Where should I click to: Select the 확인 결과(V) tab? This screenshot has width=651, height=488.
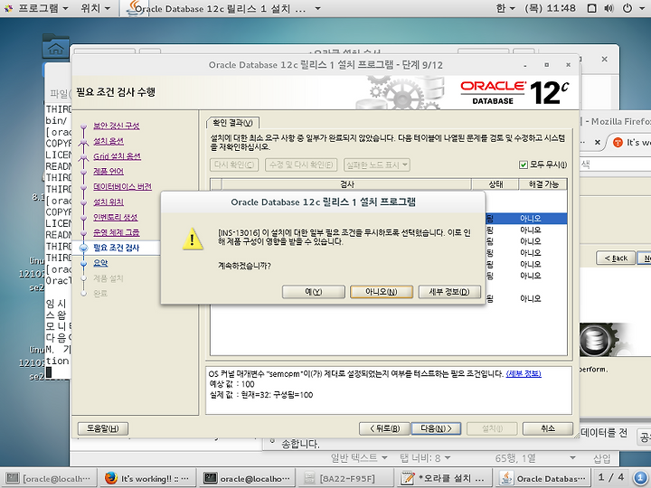232,123
